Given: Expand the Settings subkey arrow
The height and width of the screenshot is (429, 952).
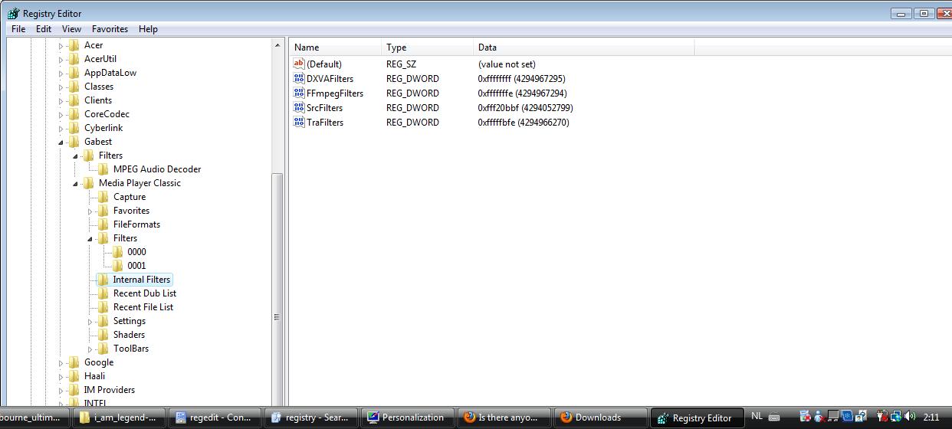Looking at the screenshot, I should coord(90,322).
